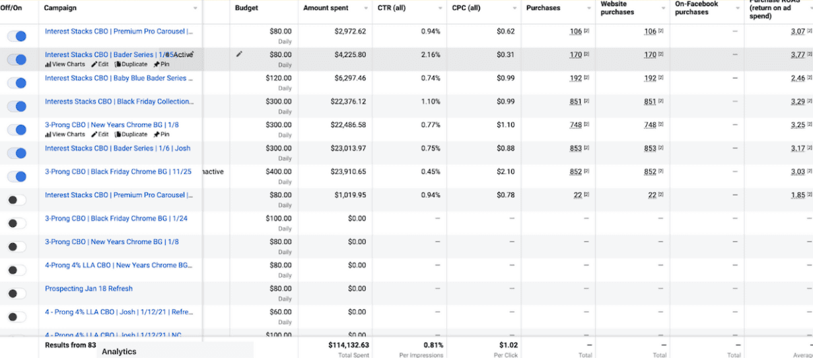Expand the CTR (all) column header menu
The height and width of the screenshot is (358, 813).
point(441,9)
